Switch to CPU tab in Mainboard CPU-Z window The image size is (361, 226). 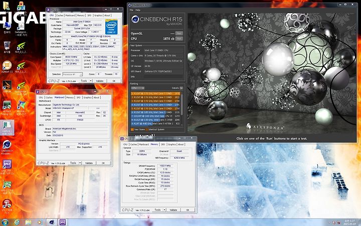[x=41, y=97]
